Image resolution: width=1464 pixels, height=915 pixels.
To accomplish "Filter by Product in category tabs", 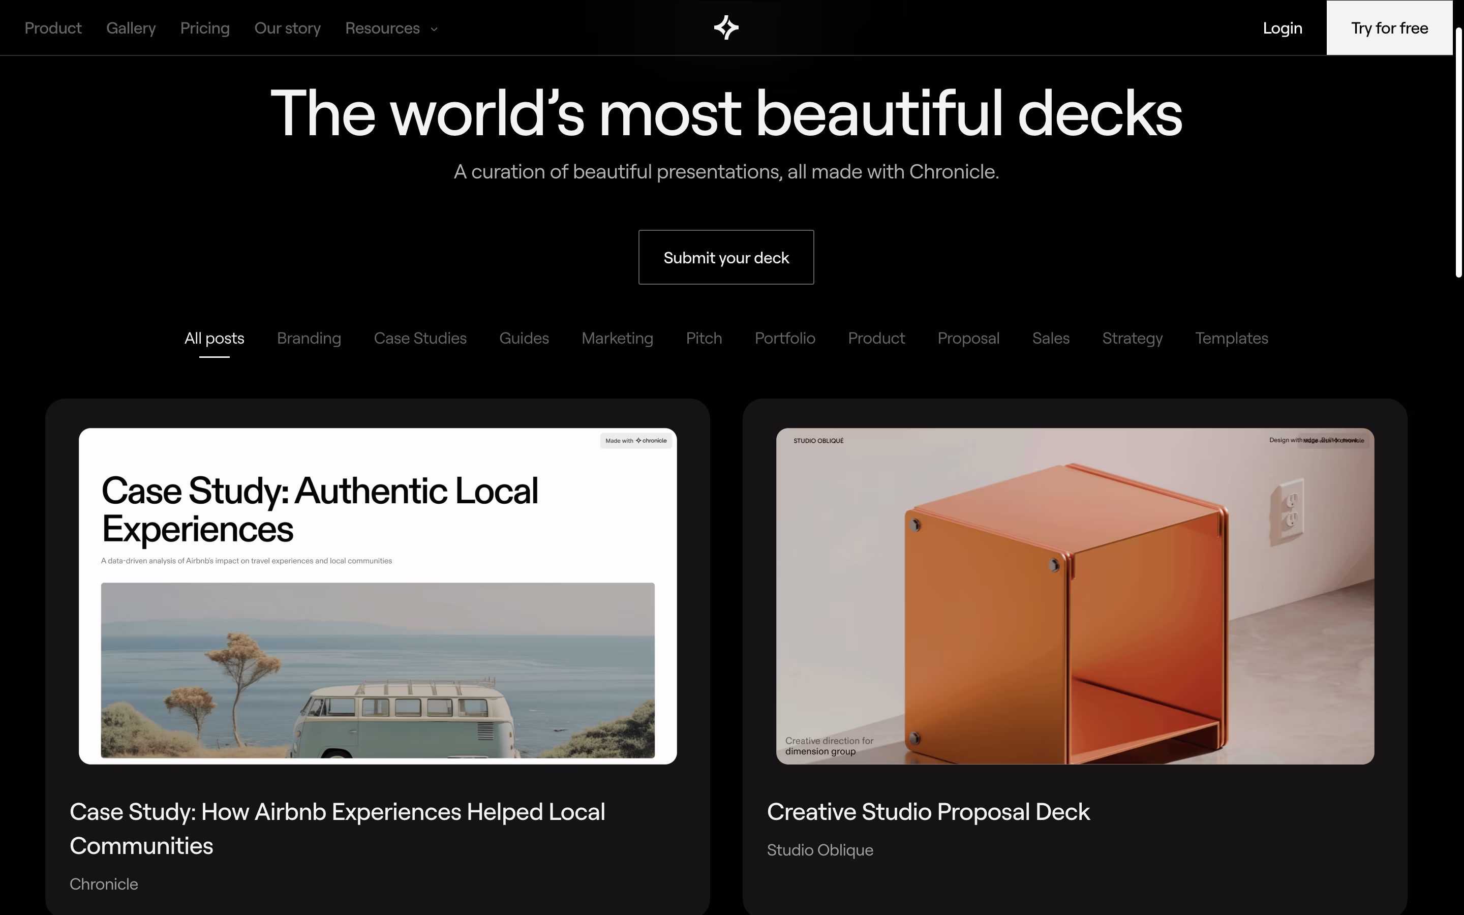I will [x=876, y=338].
